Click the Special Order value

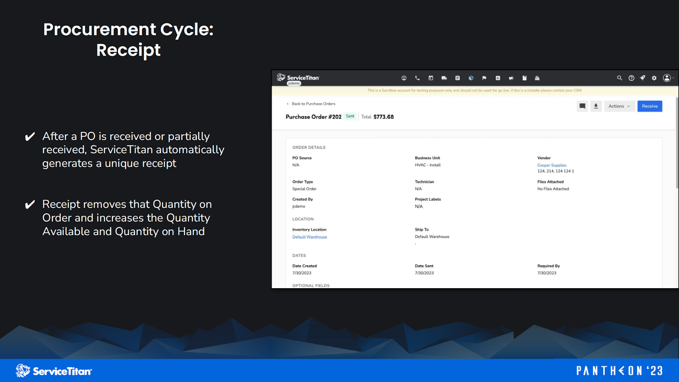304,189
